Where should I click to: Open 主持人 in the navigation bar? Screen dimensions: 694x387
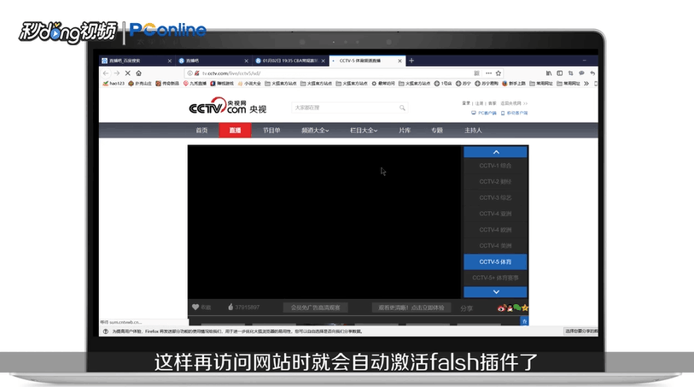point(473,130)
